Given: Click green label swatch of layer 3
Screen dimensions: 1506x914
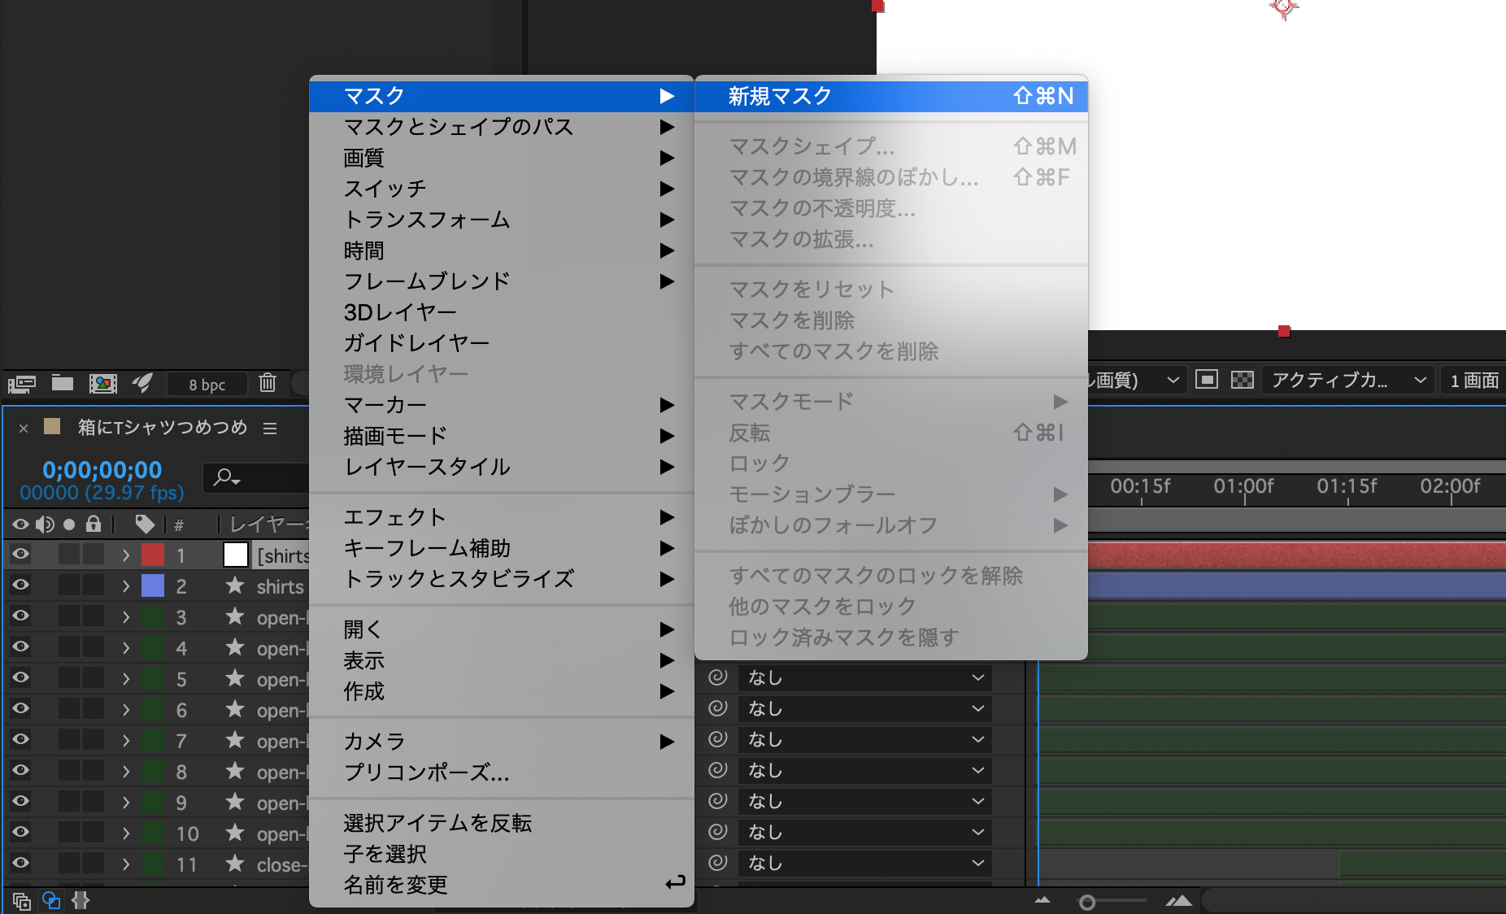Looking at the screenshot, I should coord(153,616).
